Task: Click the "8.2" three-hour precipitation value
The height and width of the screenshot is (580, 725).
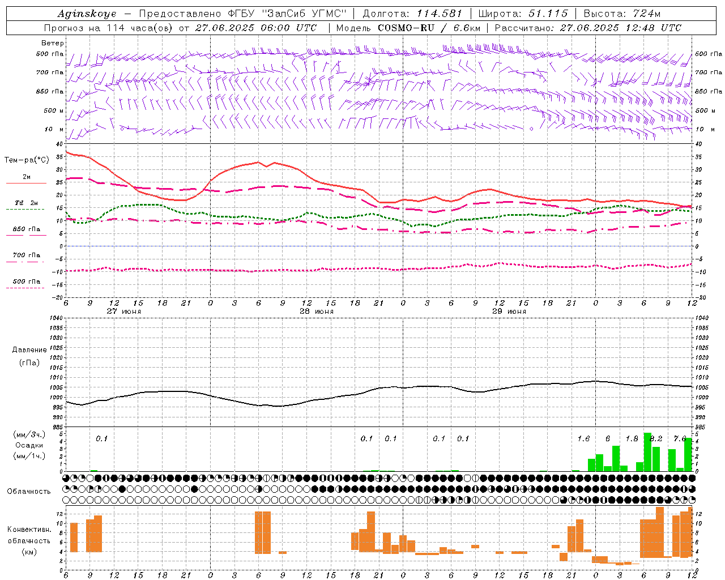Action: click(x=656, y=439)
